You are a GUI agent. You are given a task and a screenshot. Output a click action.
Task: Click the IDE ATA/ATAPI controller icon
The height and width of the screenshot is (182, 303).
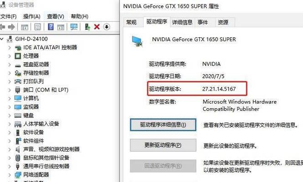(x=18, y=47)
